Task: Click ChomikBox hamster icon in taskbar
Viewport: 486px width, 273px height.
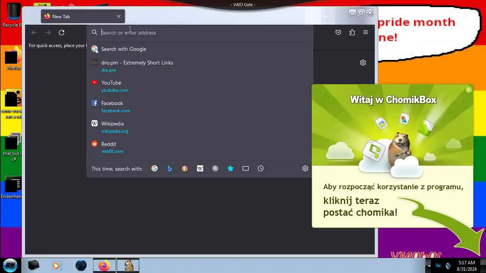Action: (x=128, y=265)
